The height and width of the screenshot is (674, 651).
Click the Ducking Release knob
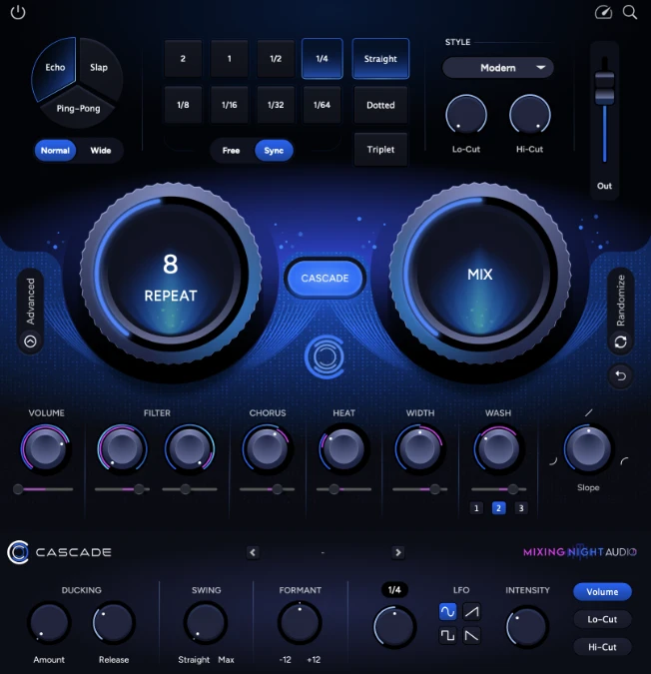tap(114, 623)
